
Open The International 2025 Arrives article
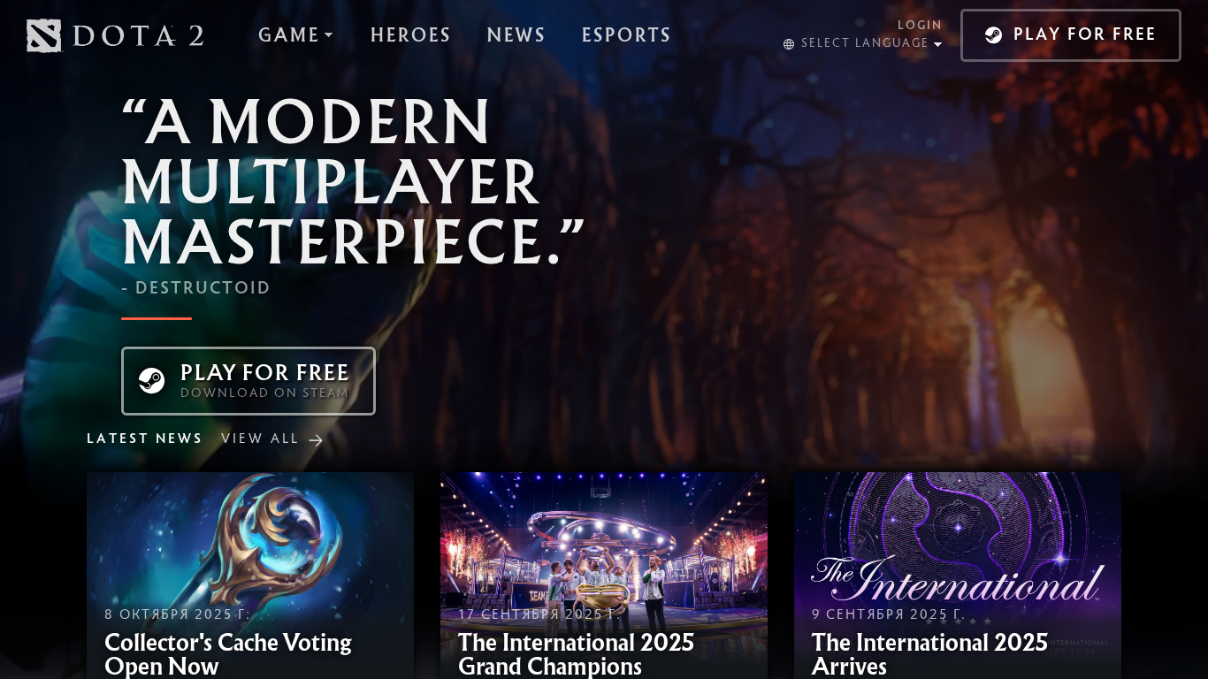[x=958, y=576]
